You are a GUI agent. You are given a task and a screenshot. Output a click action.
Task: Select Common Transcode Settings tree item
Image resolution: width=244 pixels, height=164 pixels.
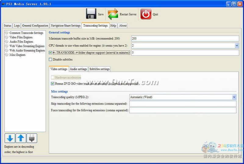tap(26, 33)
